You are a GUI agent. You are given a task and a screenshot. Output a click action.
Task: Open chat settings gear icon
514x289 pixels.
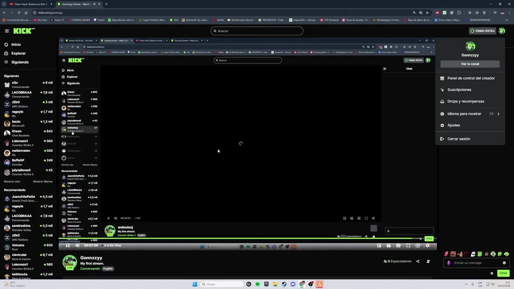(492, 273)
